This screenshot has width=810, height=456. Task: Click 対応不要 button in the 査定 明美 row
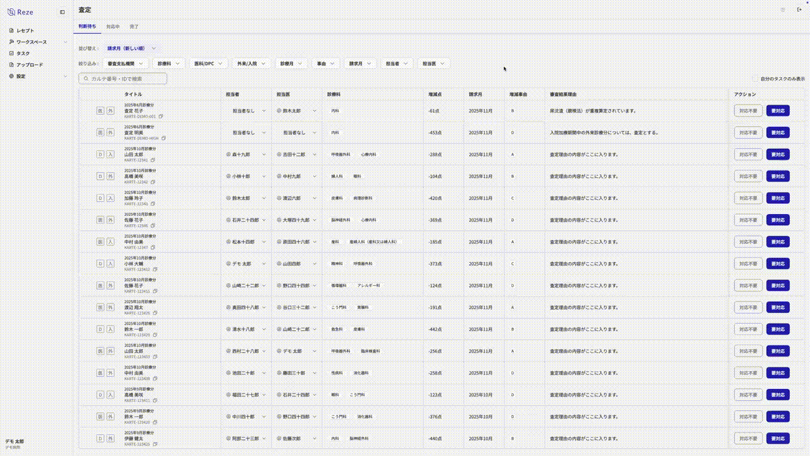[x=748, y=133]
